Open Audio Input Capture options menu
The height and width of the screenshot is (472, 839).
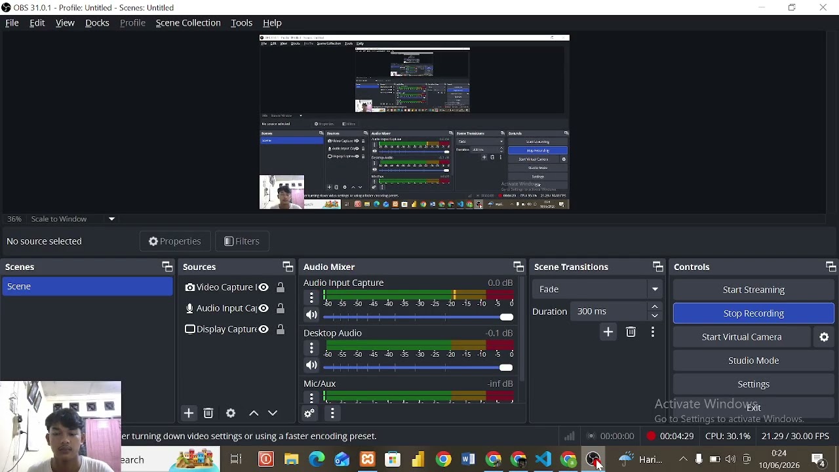pyautogui.click(x=312, y=298)
